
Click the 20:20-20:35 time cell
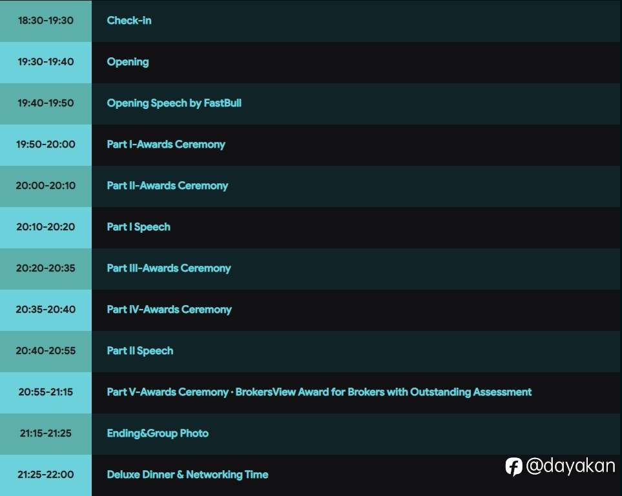[46, 268]
